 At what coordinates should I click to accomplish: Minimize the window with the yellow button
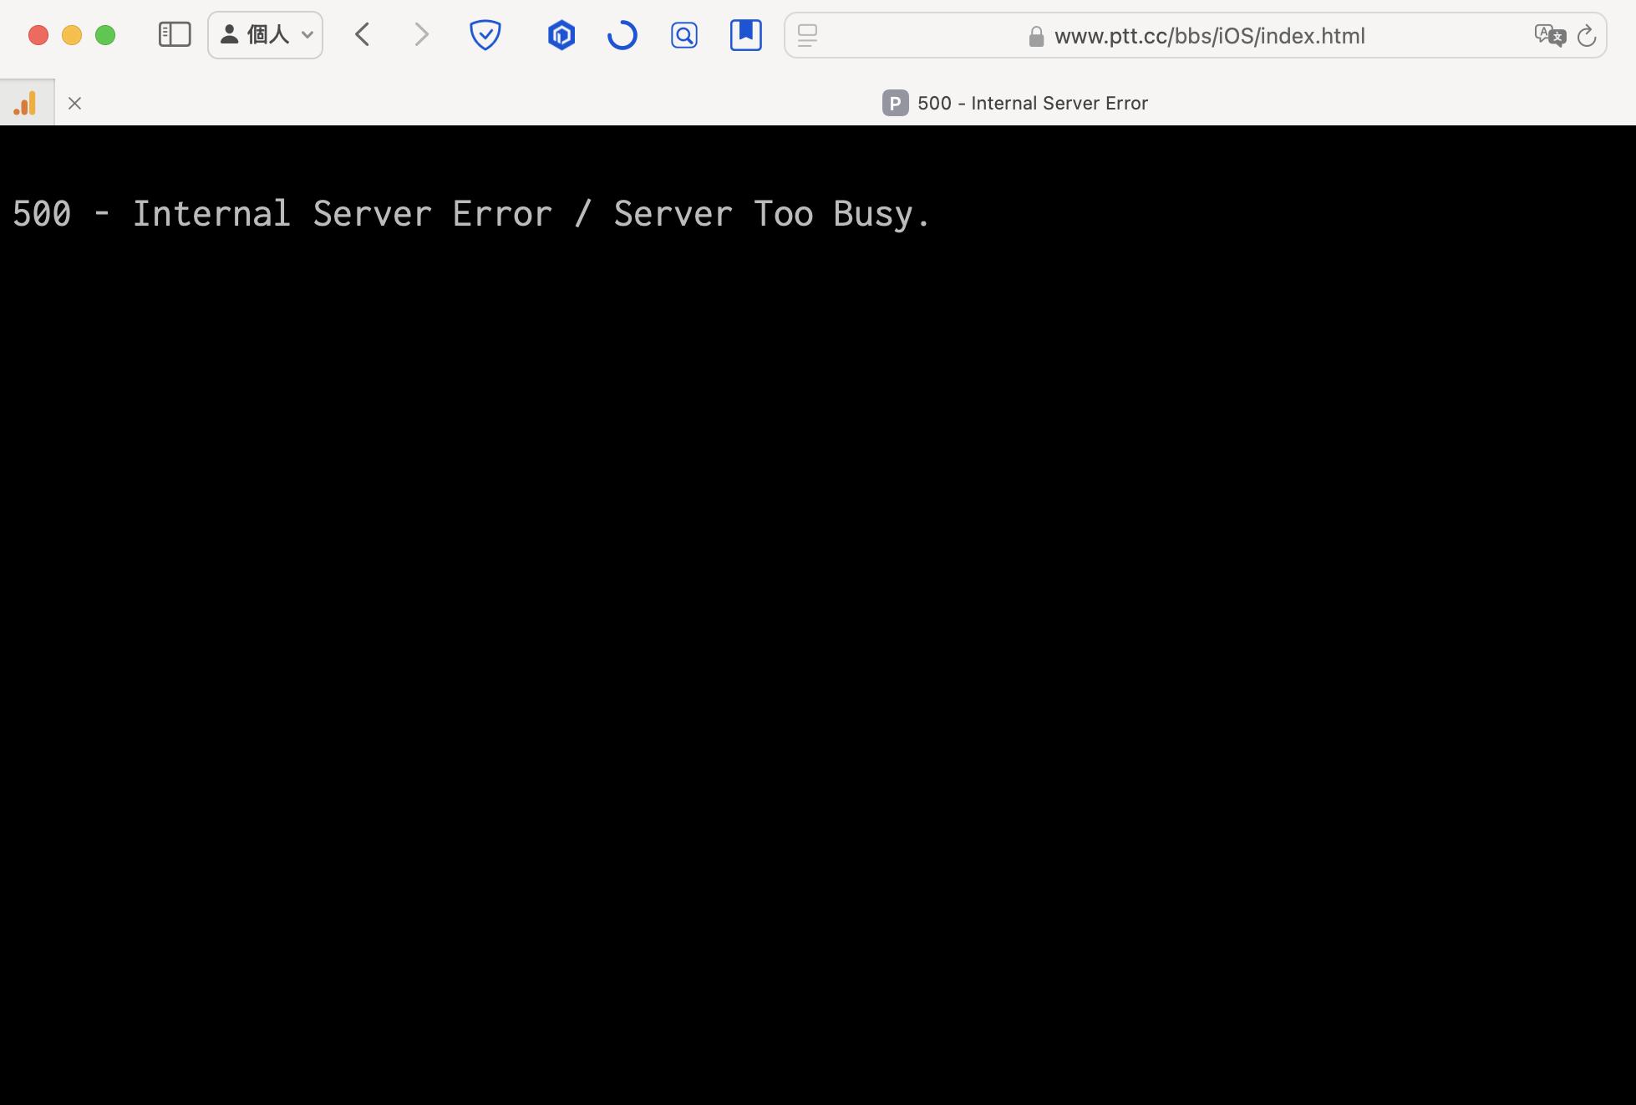(x=72, y=35)
